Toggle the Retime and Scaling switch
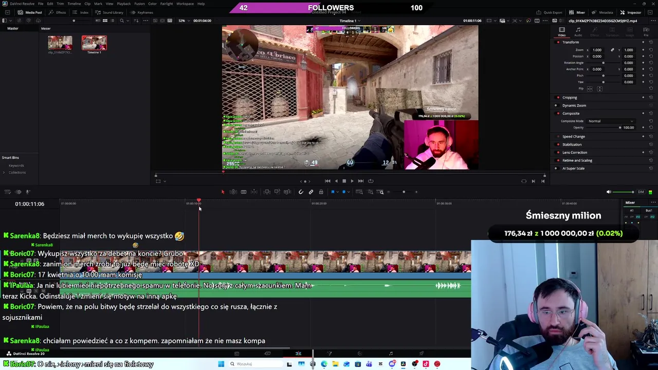658x370 pixels. pyautogui.click(x=558, y=160)
